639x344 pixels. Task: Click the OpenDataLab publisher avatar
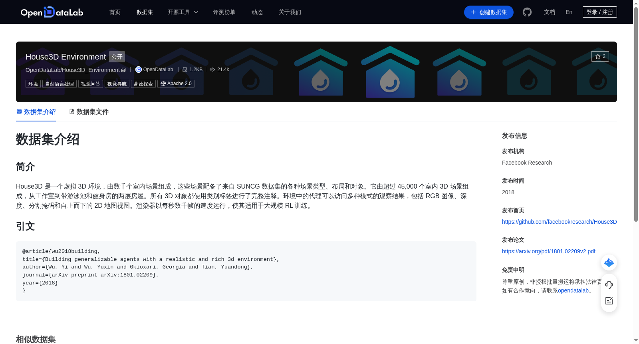139,70
